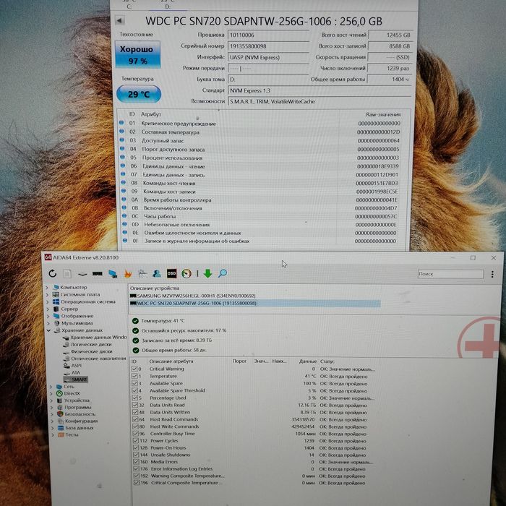Select the WDC PC SN720 device row in AIDA64
The height and width of the screenshot is (506, 506).
255,304
